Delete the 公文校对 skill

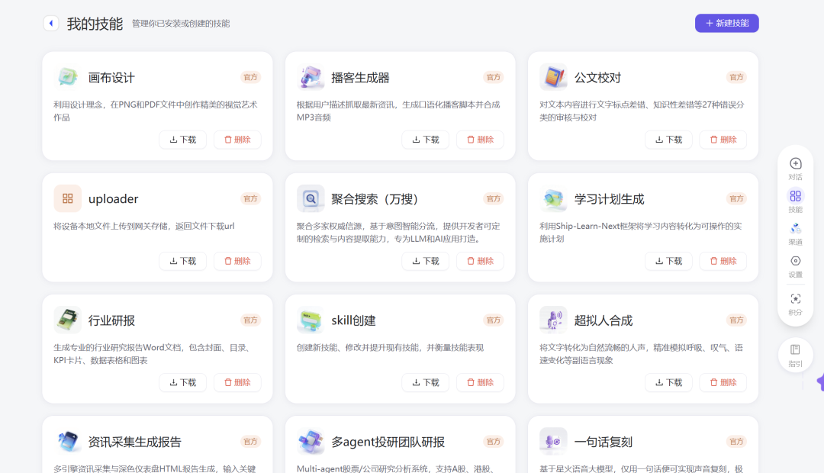click(723, 140)
